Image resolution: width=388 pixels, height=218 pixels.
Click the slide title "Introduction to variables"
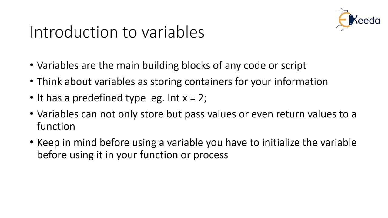click(117, 32)
